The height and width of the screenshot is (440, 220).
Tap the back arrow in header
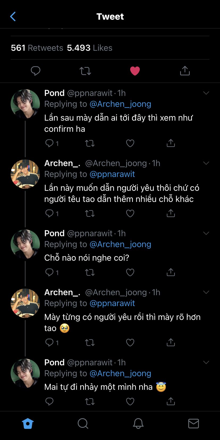tap(13, 16)
